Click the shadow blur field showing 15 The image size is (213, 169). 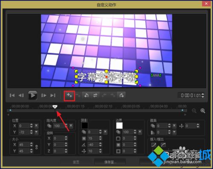(93, 138)
